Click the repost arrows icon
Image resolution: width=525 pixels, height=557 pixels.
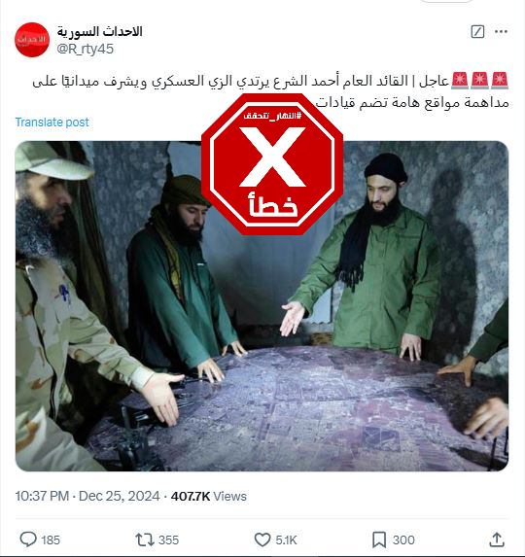point(145,540)
